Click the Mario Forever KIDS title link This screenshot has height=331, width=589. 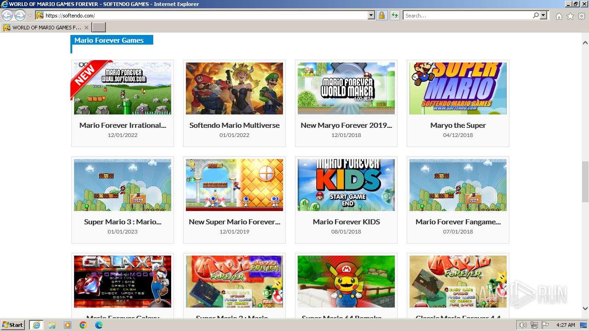coord(346,222)
